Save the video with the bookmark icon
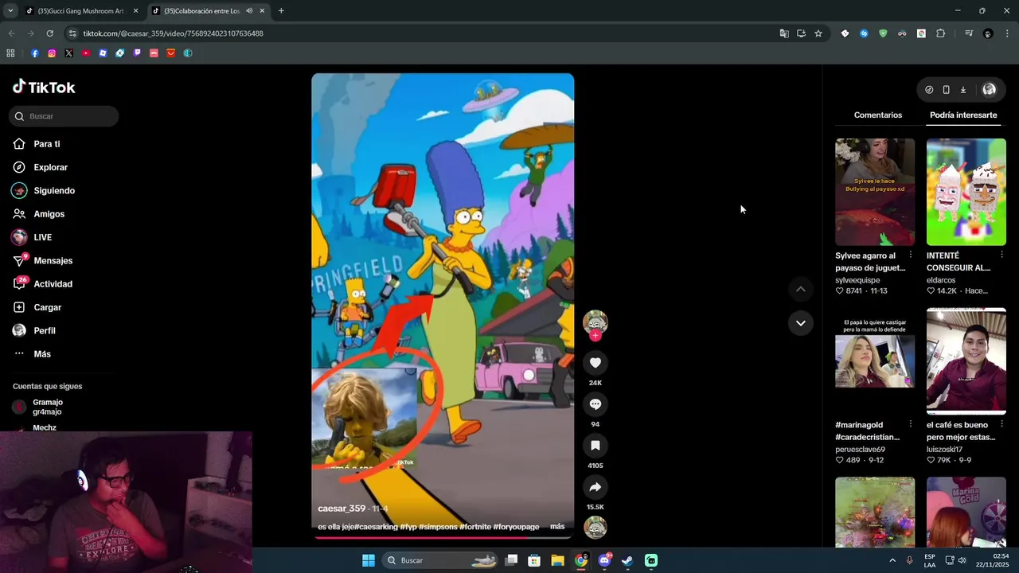The height and width of the screenshot is (573, 1019). click(595, 446)
